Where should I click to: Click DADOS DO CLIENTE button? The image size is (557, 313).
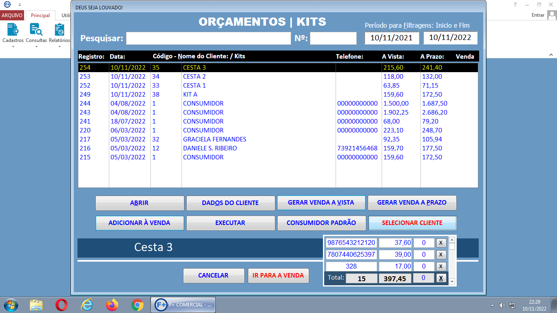(x=230, y=203)
